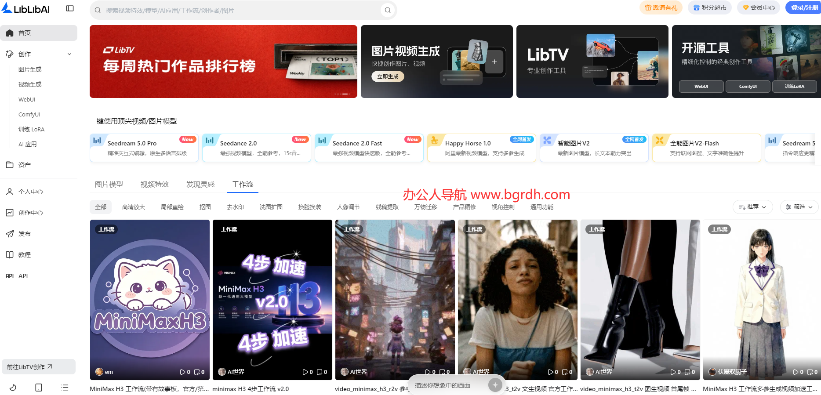
Task: Click 前往LibTV创作 link
Action: [x=39, y=367]
